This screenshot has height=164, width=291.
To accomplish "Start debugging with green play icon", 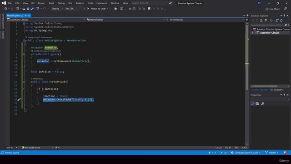I will click(x=88, y=9).
